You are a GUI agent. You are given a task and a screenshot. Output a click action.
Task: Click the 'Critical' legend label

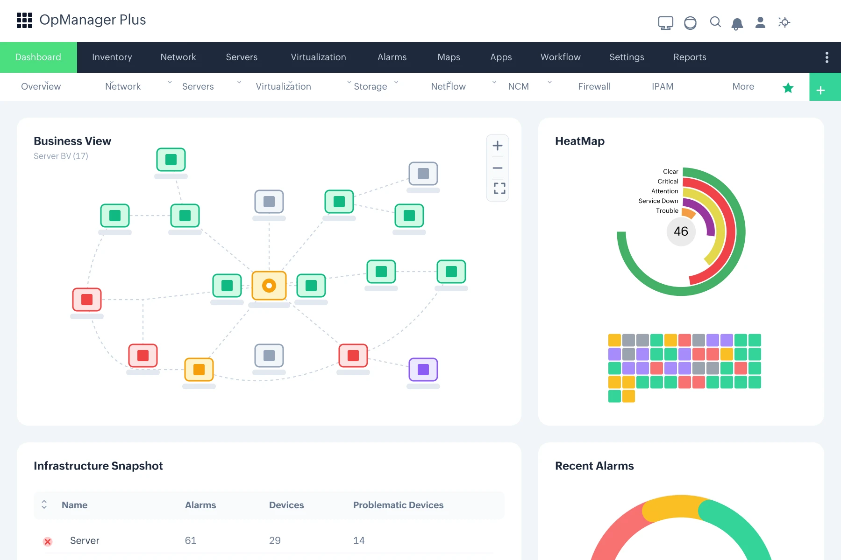[668, 182]
